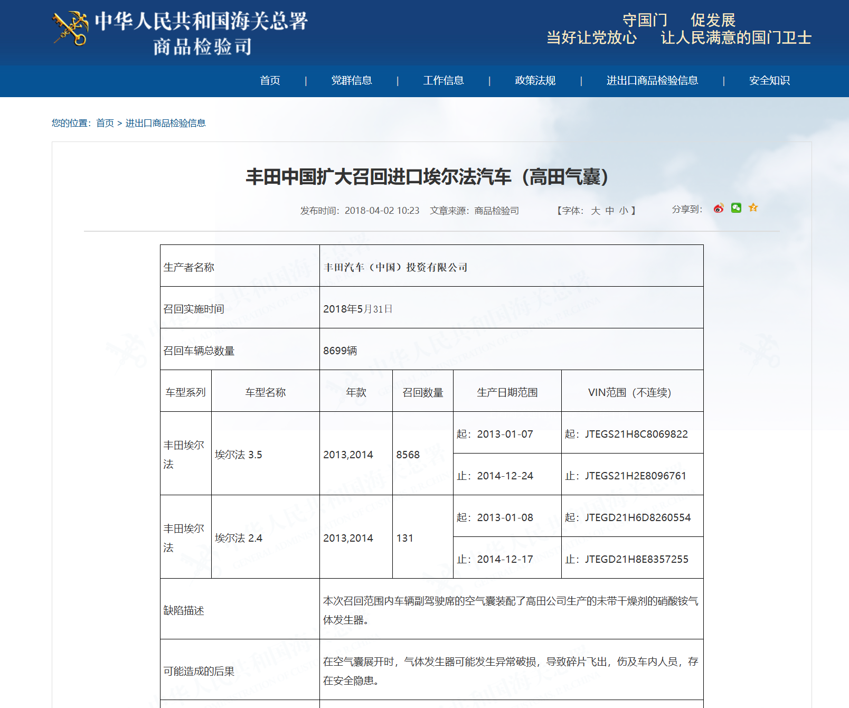The height and width of the screenshot is (708, 849).
Task: Open 首页 in the navigation bar
Action: 270,80
